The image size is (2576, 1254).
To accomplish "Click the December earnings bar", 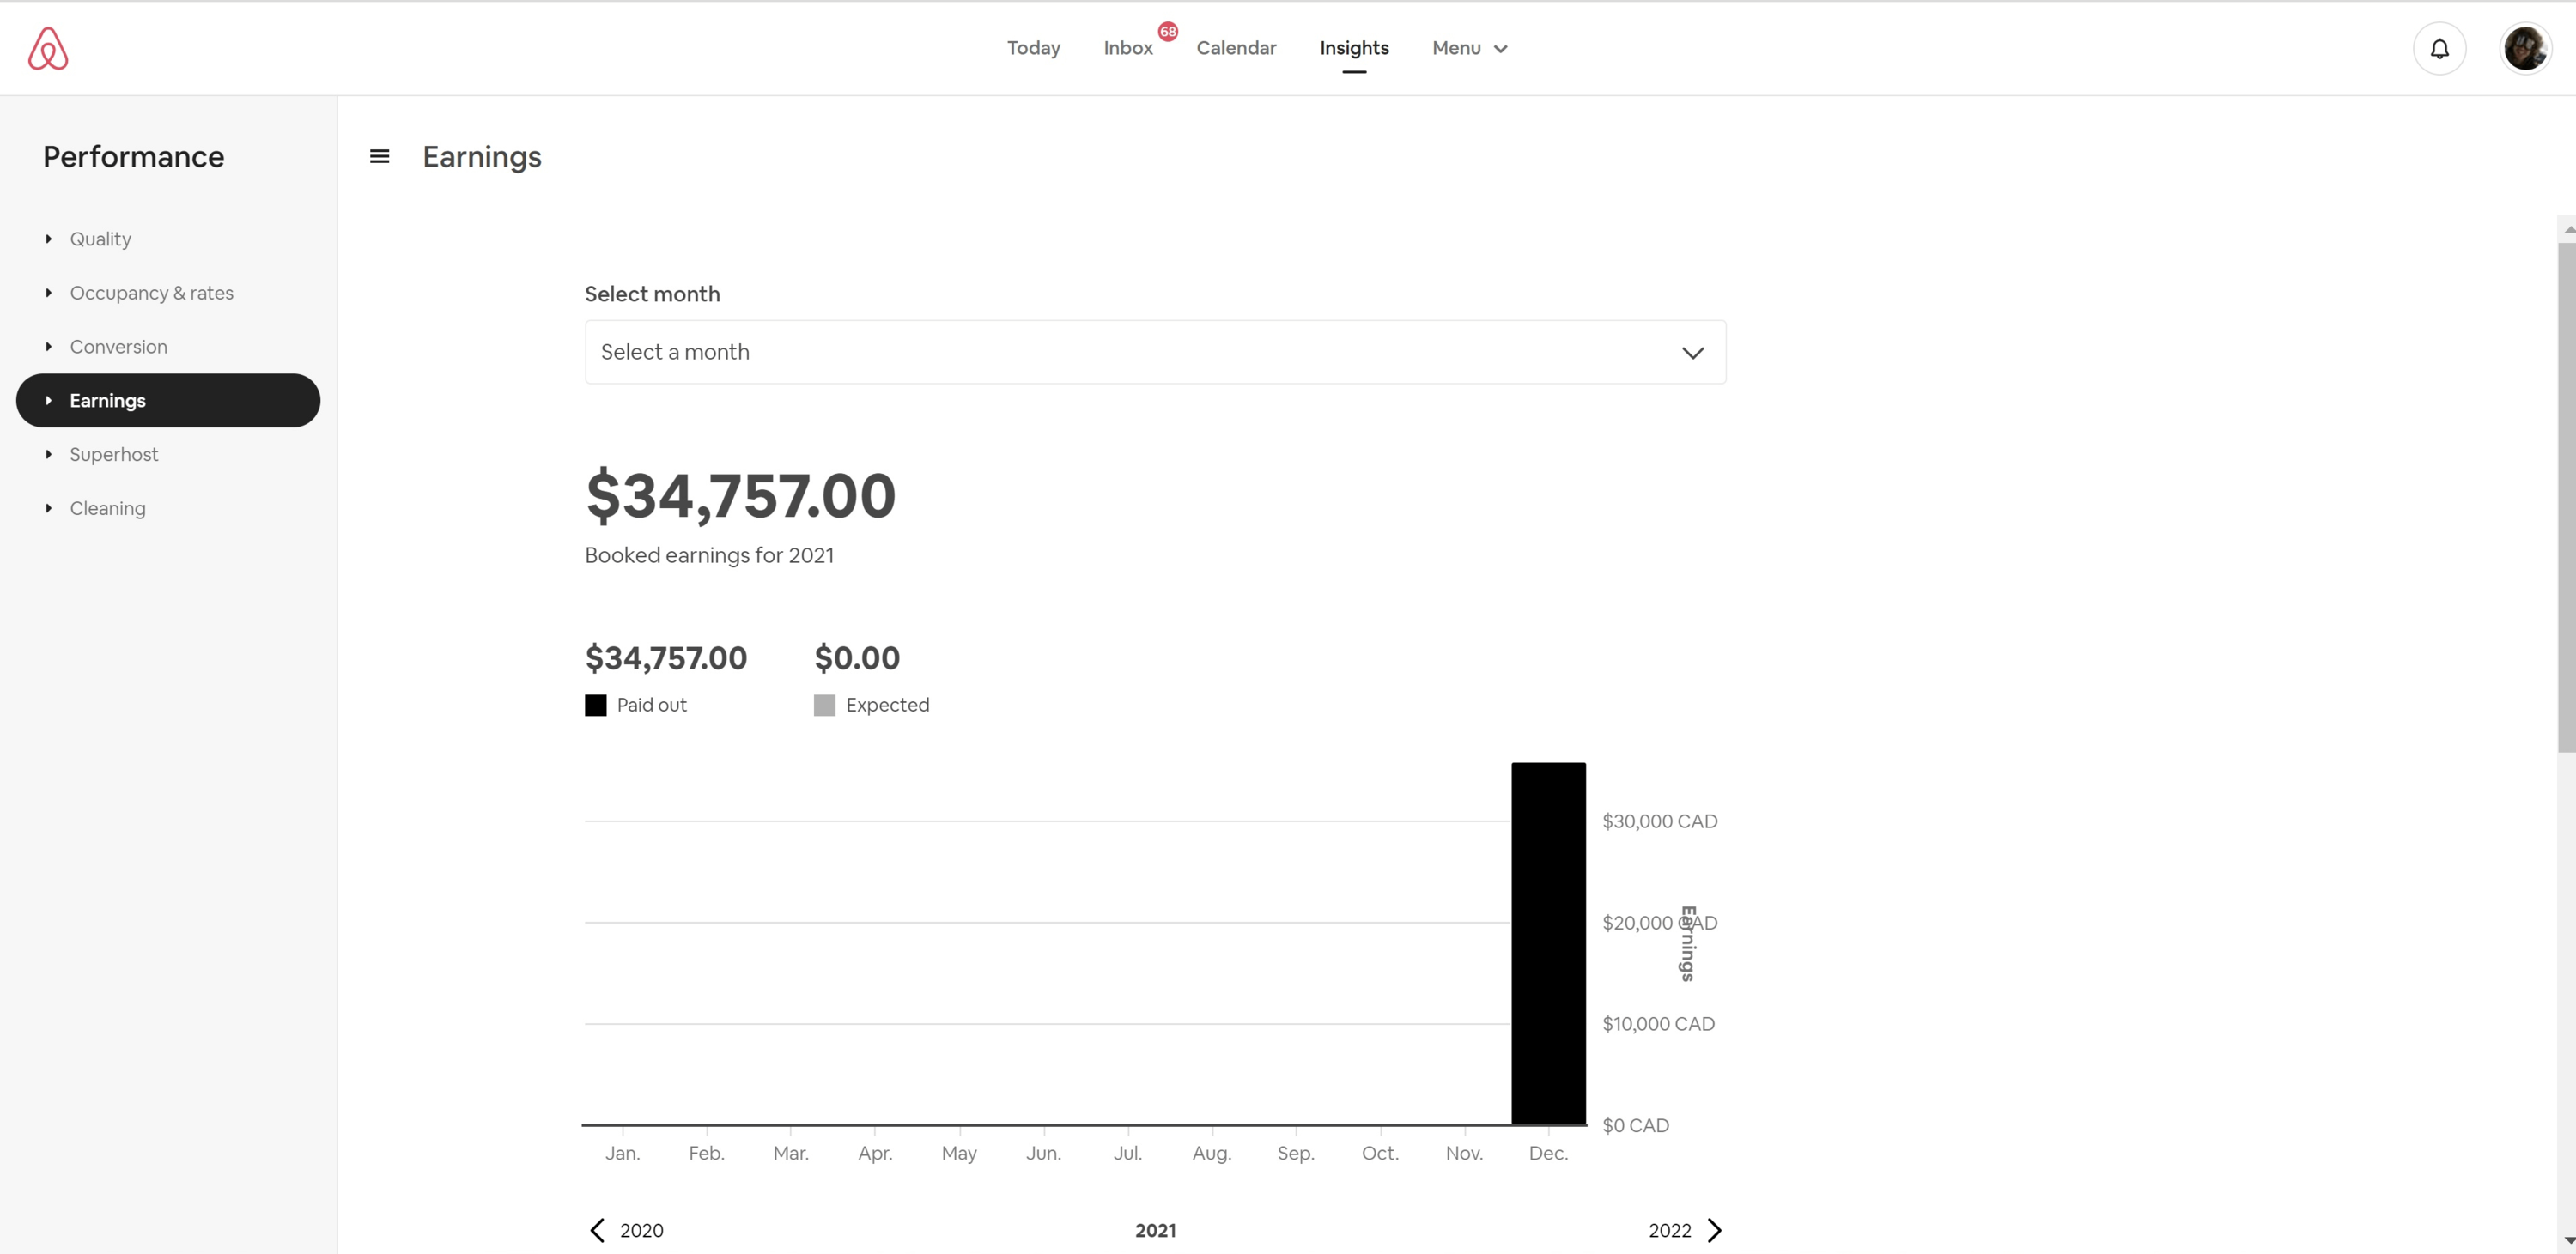I will [x=1548, y=943].
